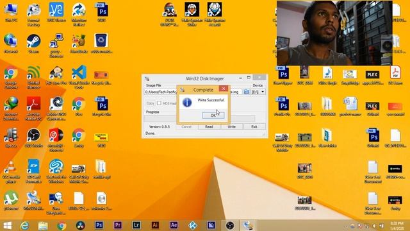The image size is (410, 231).
Task: Open the folder browse icon beside image path
Action: point(246,92)
